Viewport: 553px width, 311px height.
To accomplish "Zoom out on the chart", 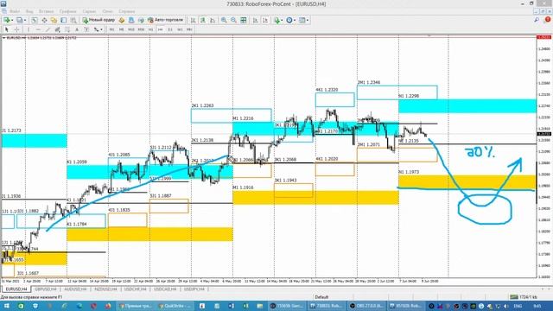I will click(233, 20).
